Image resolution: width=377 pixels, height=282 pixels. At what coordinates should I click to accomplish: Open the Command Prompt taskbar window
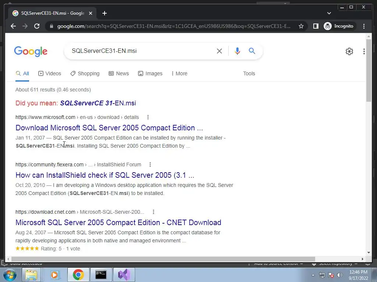tap(101, 275)
